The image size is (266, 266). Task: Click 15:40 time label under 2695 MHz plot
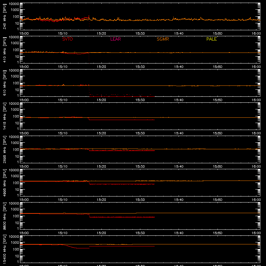pyautogui.click(x=179, y=167)
